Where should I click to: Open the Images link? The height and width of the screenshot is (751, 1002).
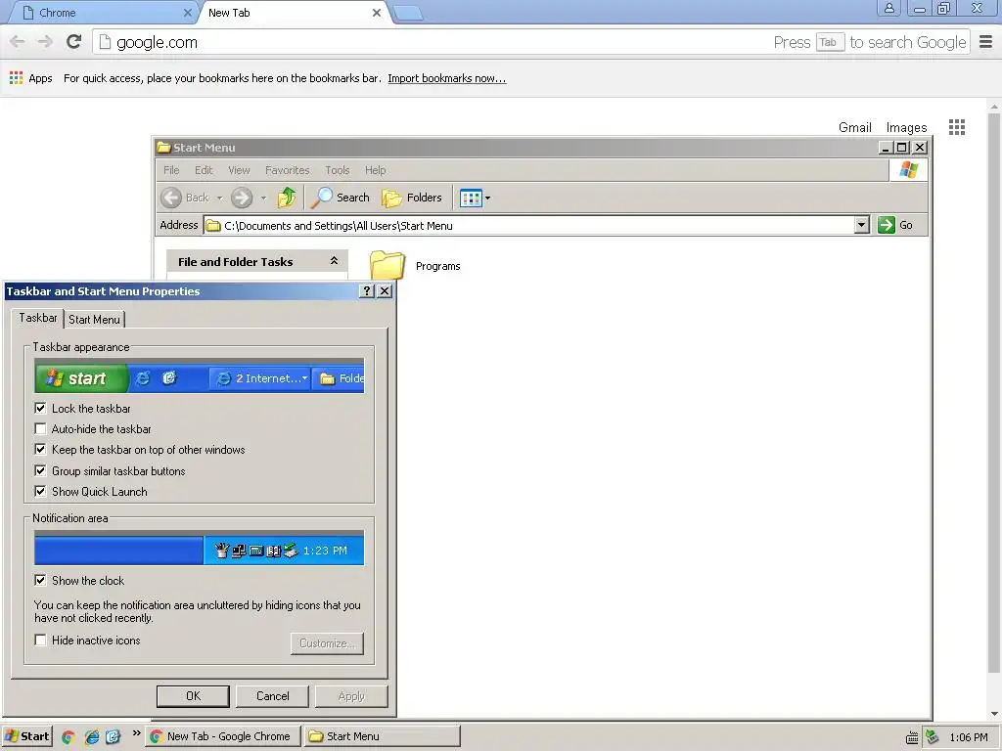[906, 127]
